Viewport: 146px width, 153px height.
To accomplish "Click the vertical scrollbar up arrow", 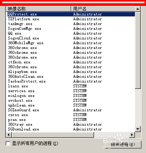I will 138,9.
